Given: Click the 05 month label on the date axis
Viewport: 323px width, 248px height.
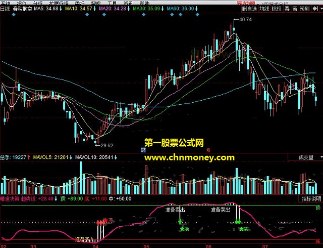Looking at the screenshot, I should pos(146,246).
